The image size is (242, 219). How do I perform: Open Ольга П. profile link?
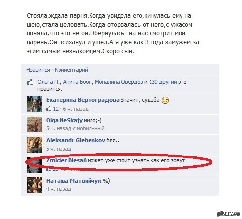(x=49, y=82)
